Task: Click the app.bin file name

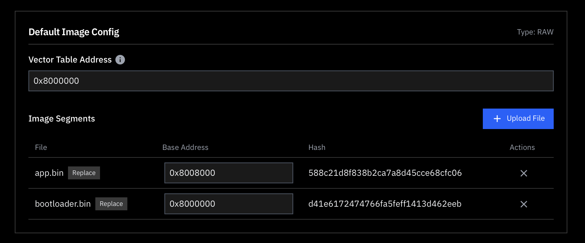Action: (x=49, y=173)
